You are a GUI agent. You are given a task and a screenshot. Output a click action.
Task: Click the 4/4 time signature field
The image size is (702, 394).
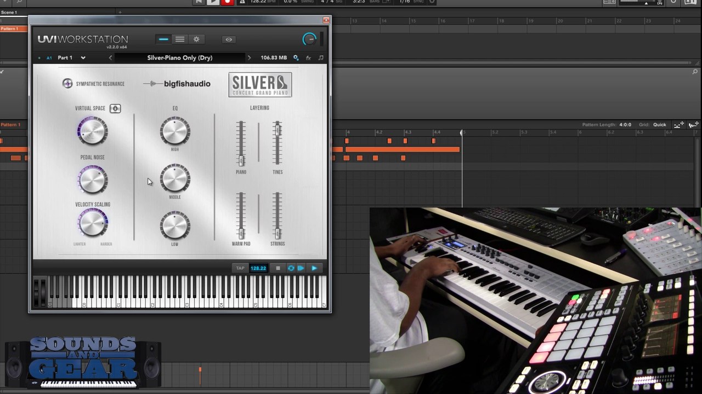pyautogui.click(x=327, y=2)
